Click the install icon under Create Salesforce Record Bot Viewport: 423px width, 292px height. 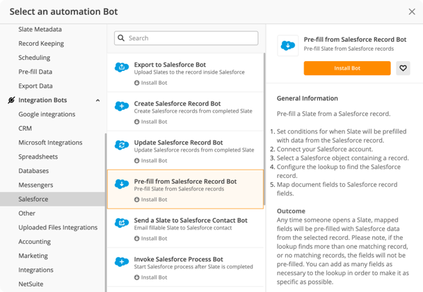point(137,122)
